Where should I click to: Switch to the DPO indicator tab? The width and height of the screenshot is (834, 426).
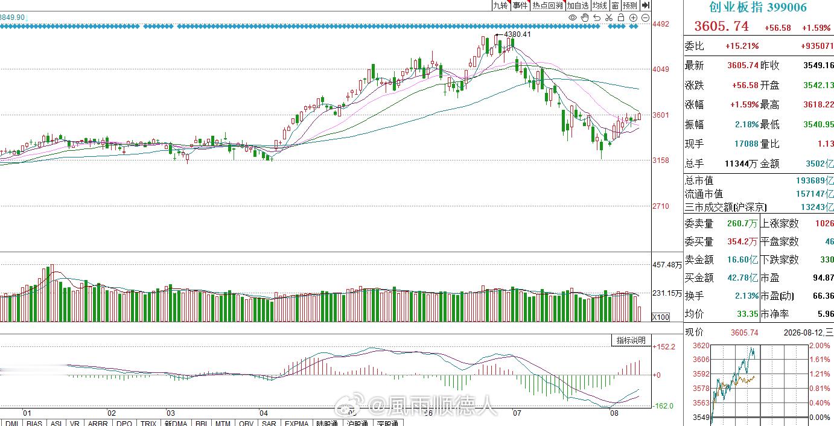coord(124,424)
